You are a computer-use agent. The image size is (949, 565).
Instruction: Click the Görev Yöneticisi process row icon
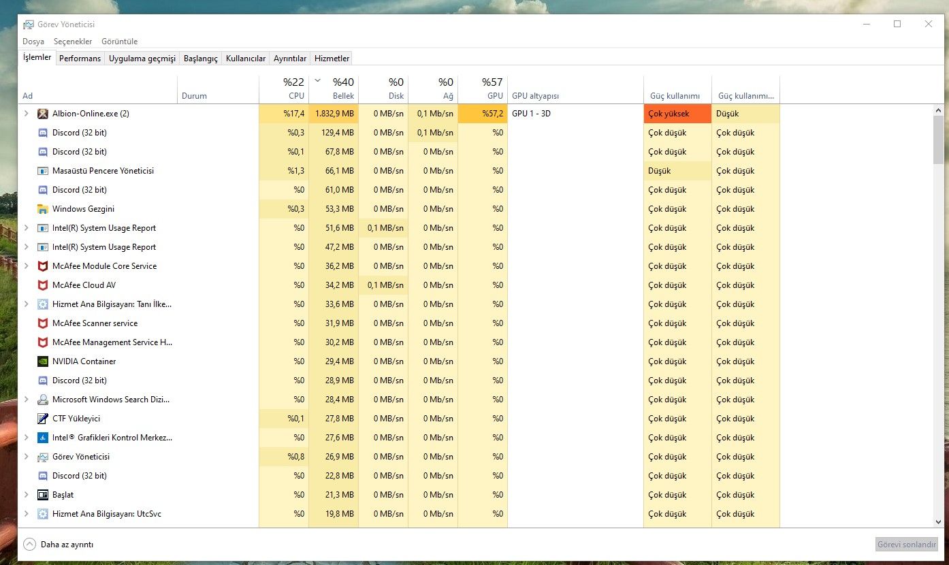click(42, 457)
